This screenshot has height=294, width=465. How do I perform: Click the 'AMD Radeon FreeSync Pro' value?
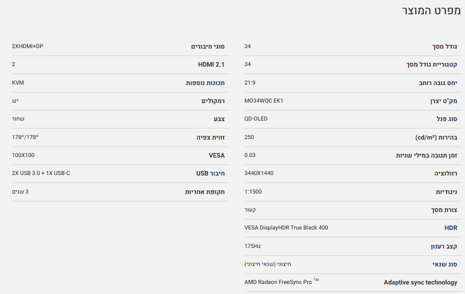(x=278, y=282)
